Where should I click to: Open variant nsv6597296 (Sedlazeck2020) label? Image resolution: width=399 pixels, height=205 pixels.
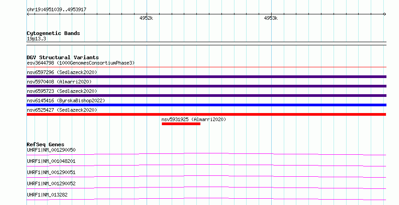[62, 72]
